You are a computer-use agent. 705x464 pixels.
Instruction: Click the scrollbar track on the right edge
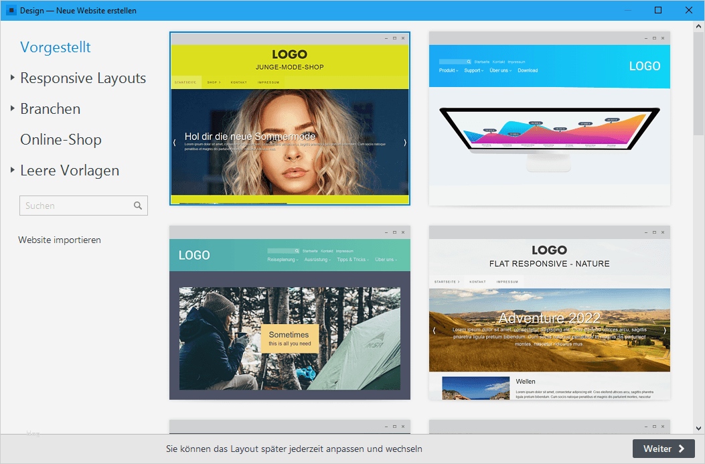(x=700, y=268)
